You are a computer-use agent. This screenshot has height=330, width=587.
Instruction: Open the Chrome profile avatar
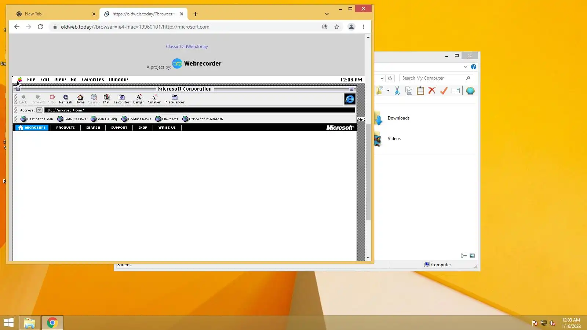(x=351, y=27)
